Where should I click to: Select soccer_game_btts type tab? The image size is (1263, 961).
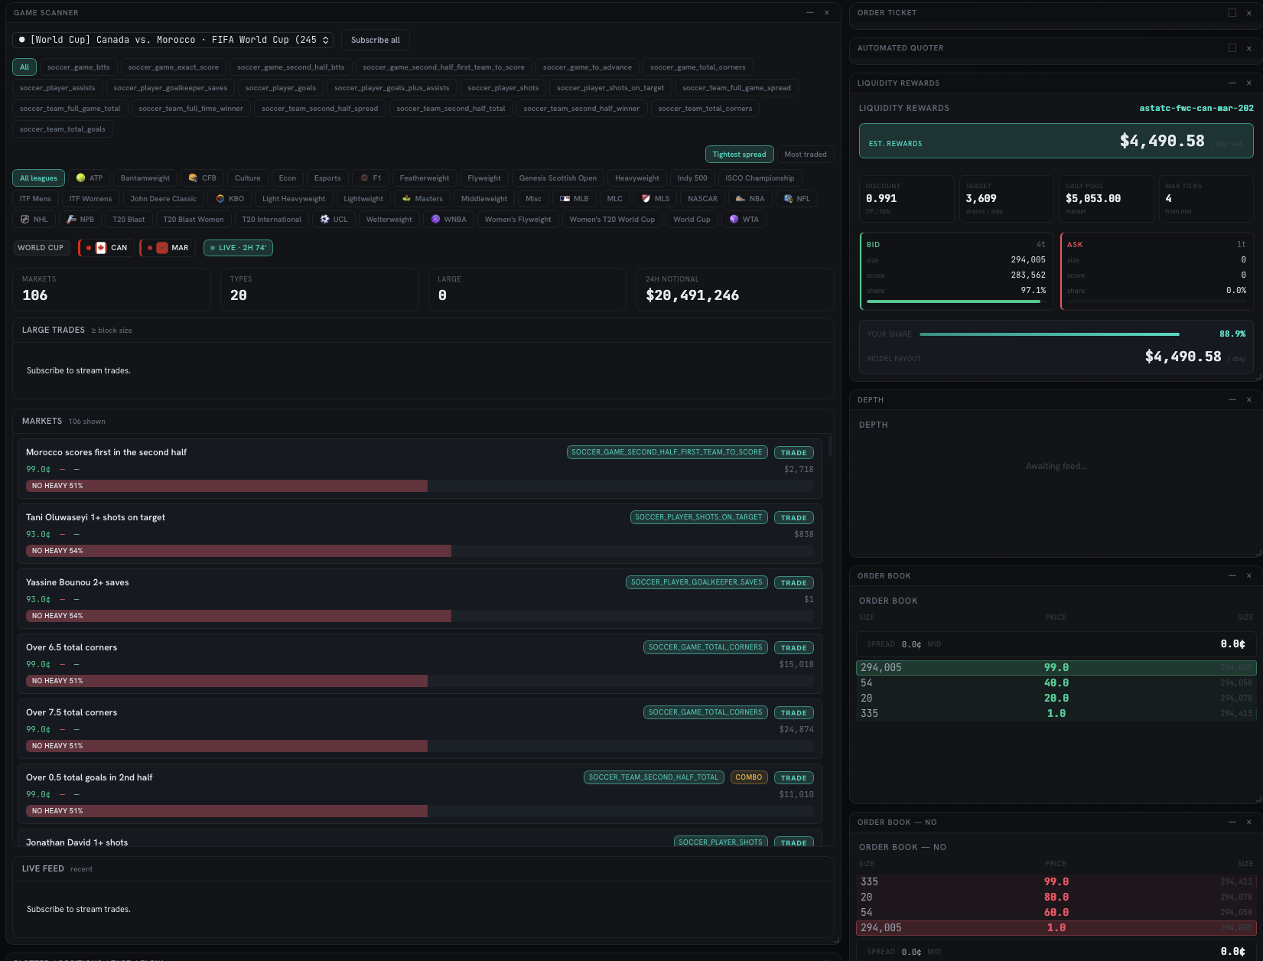78,67
